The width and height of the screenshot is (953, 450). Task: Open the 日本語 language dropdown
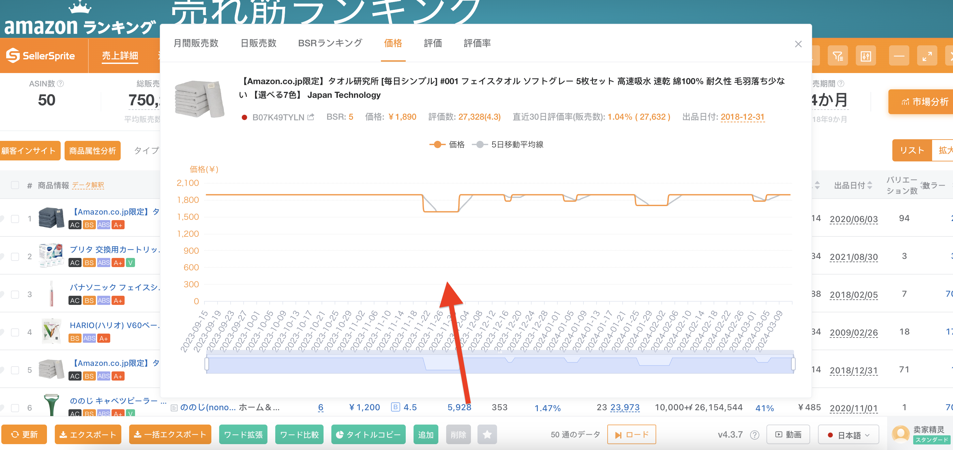(x=848, y=435)
